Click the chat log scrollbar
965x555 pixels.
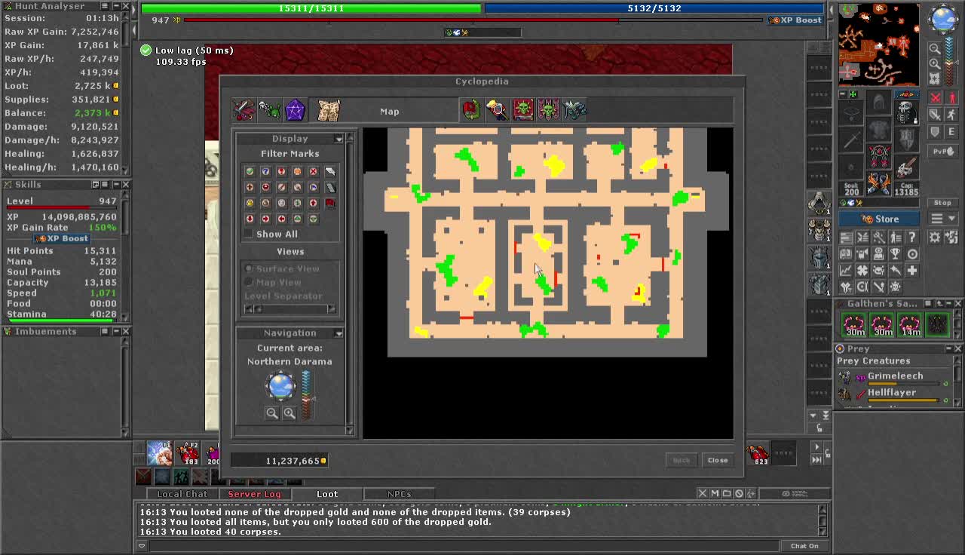point(823,521)
